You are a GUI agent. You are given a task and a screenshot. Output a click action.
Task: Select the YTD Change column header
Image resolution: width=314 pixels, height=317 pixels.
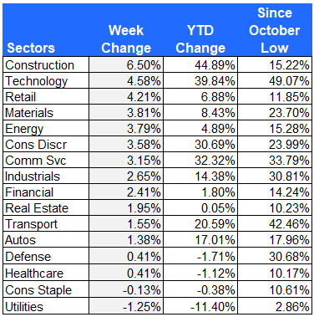click(200, 38)
